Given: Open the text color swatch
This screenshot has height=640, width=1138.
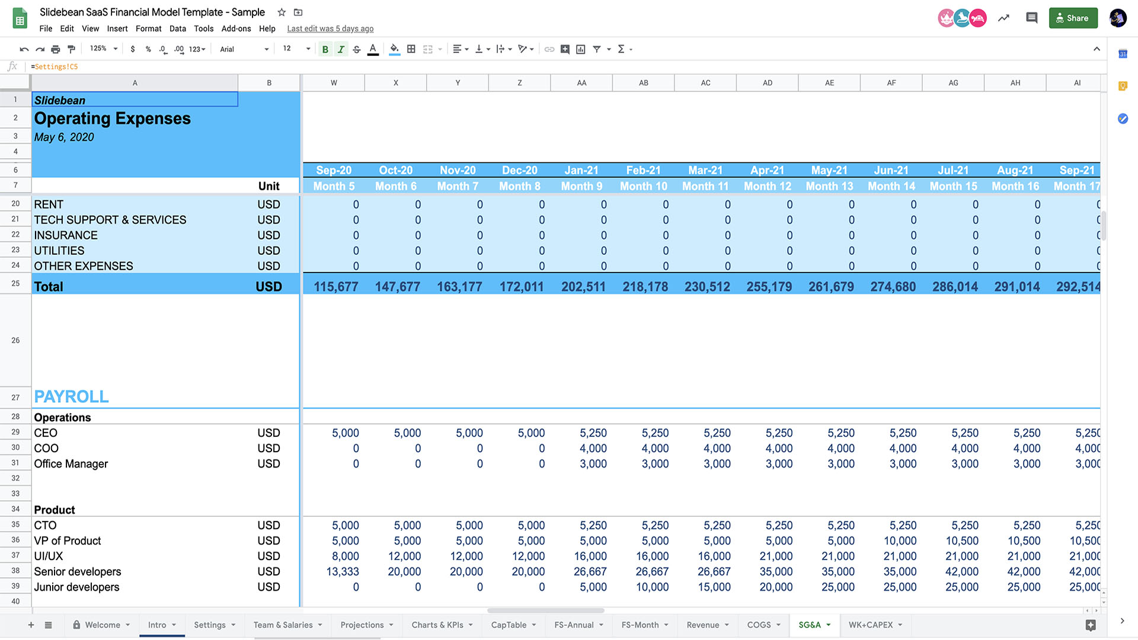Looking at the screenshot, I should (373, 49).
